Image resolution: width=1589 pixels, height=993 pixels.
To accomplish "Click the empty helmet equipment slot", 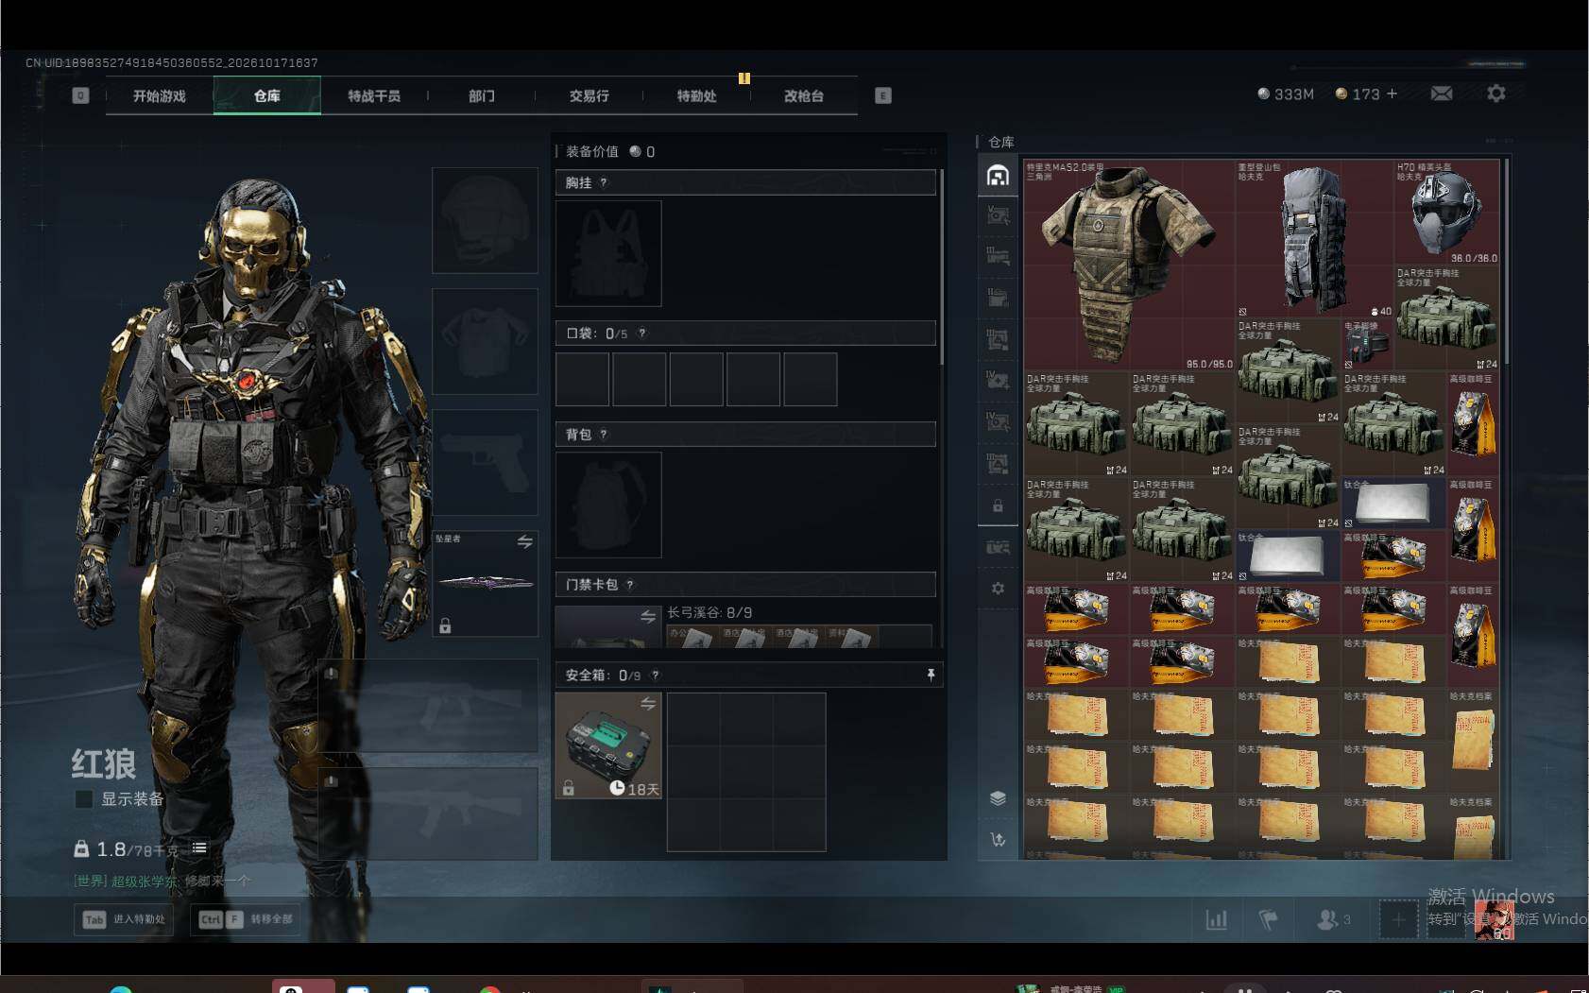I will pyautogui.click(x=485, y=220).
